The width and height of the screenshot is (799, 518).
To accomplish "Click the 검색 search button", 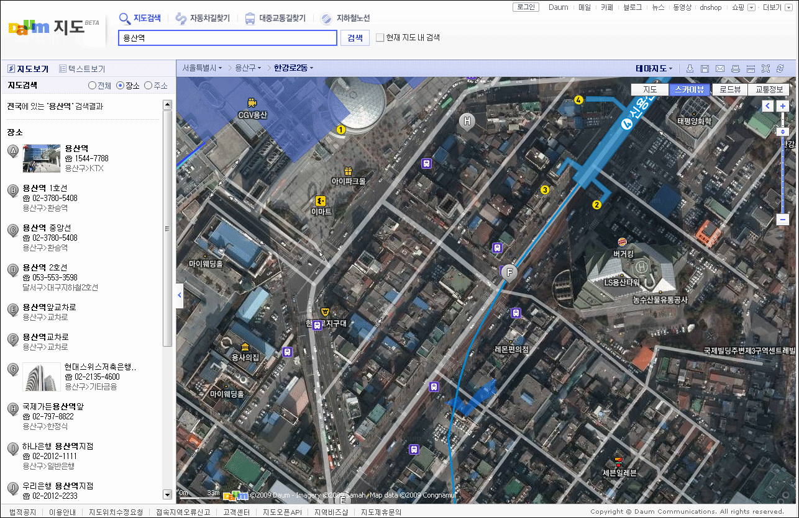I will click(x=355, y=38).
